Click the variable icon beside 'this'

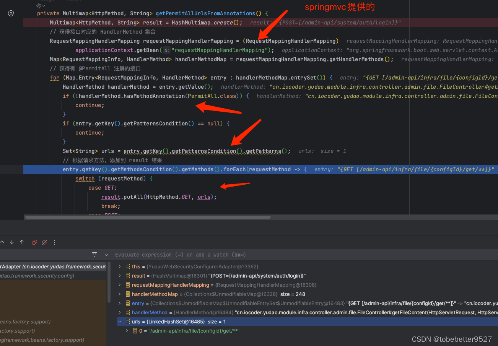click(x=127, y=266)
